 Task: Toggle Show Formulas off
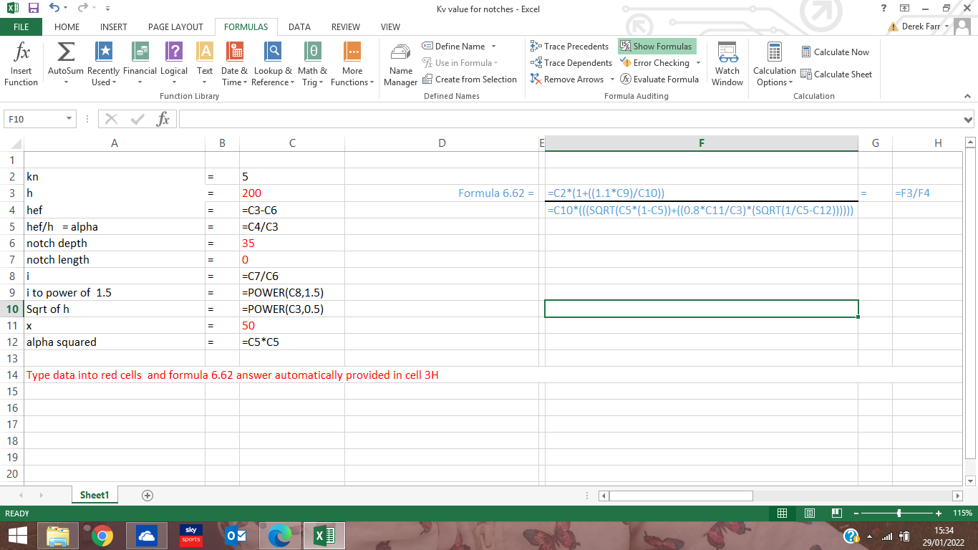(657, 47)
